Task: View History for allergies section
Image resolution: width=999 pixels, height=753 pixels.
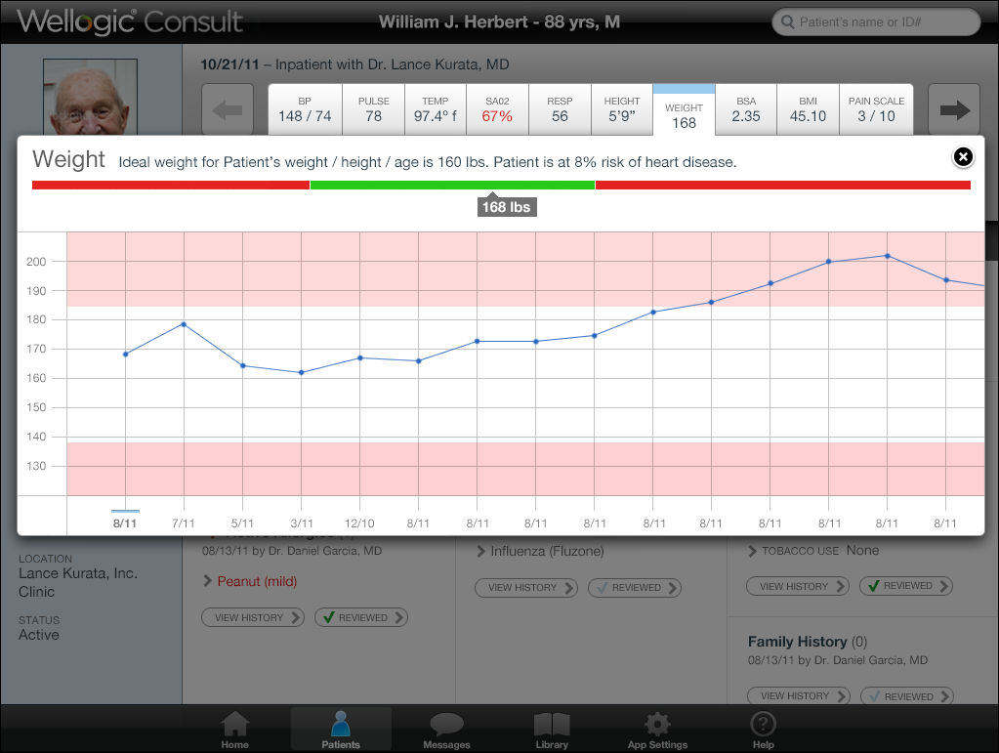Action: tap(253, 617)
